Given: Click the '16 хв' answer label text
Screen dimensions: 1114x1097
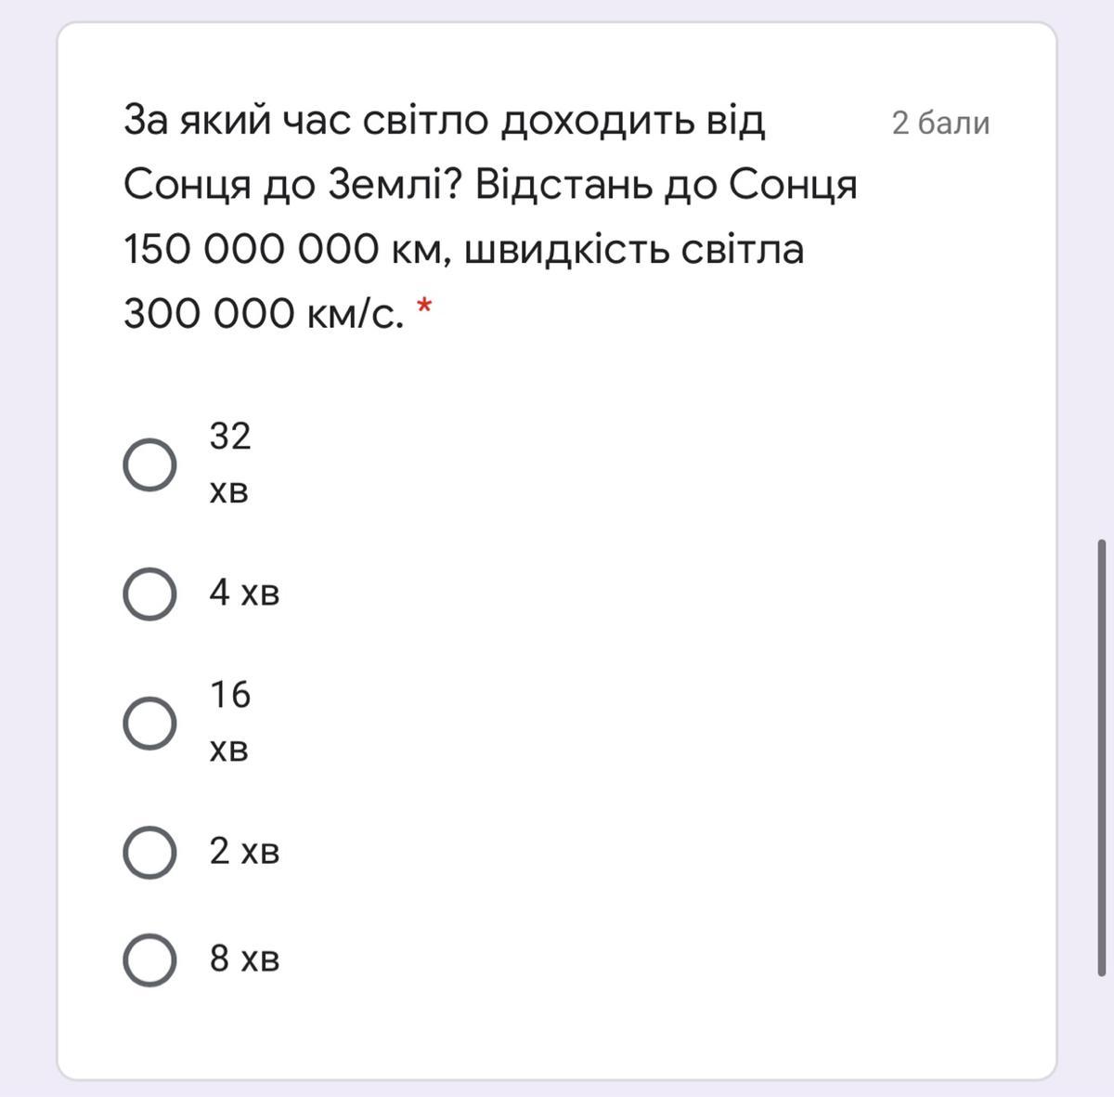Looking at the screenshot, I should point(229,721).
